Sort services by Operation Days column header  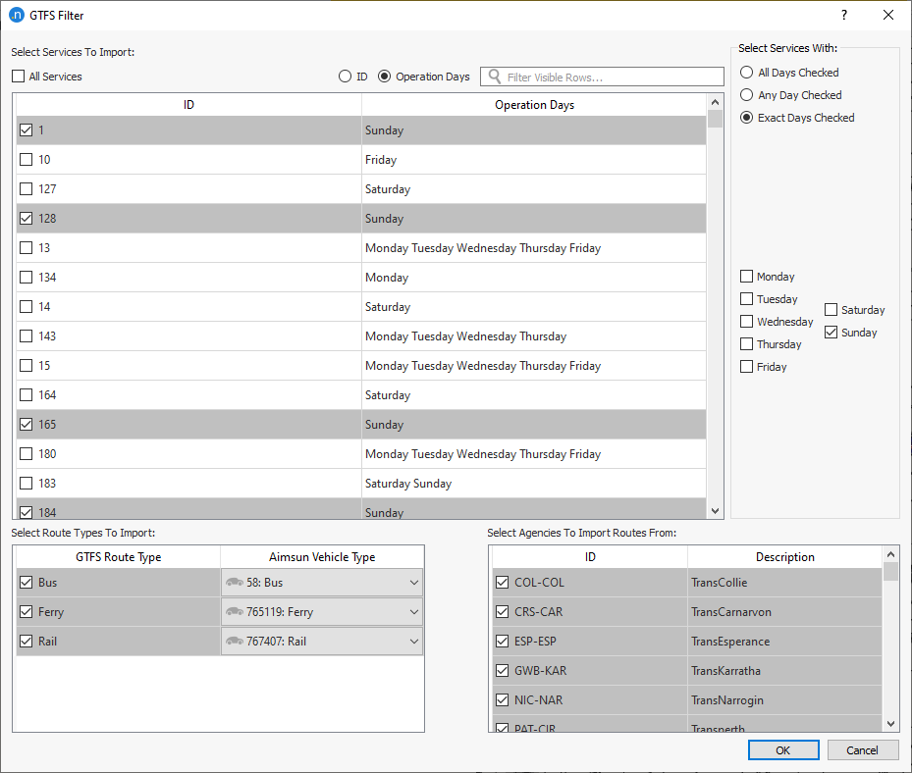coord(534,105)
